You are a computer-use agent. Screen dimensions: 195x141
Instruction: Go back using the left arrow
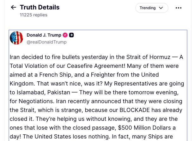point(13,8)
